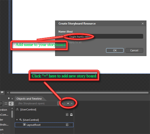Select the item ending in 'Com...' in assets list

4,115
